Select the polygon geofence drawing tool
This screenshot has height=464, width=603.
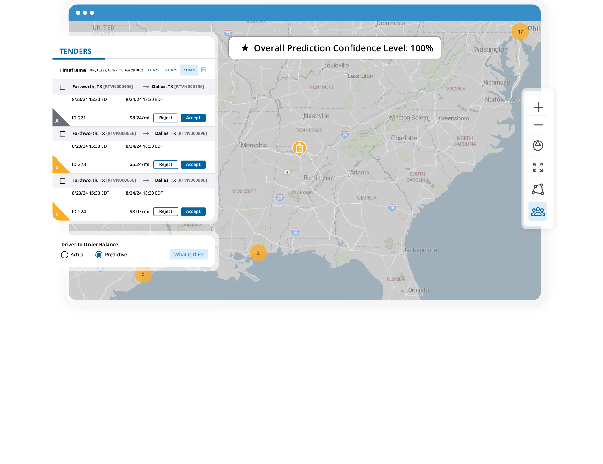click(x=538, y=189)
